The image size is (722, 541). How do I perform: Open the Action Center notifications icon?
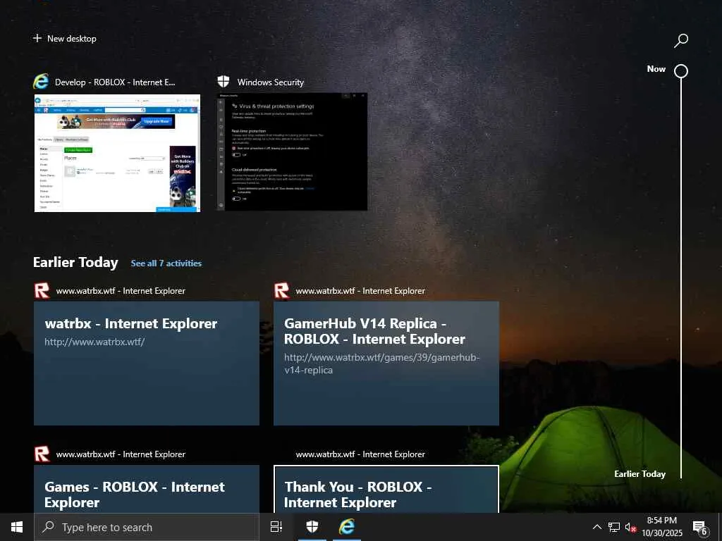[x=699, y=528]
